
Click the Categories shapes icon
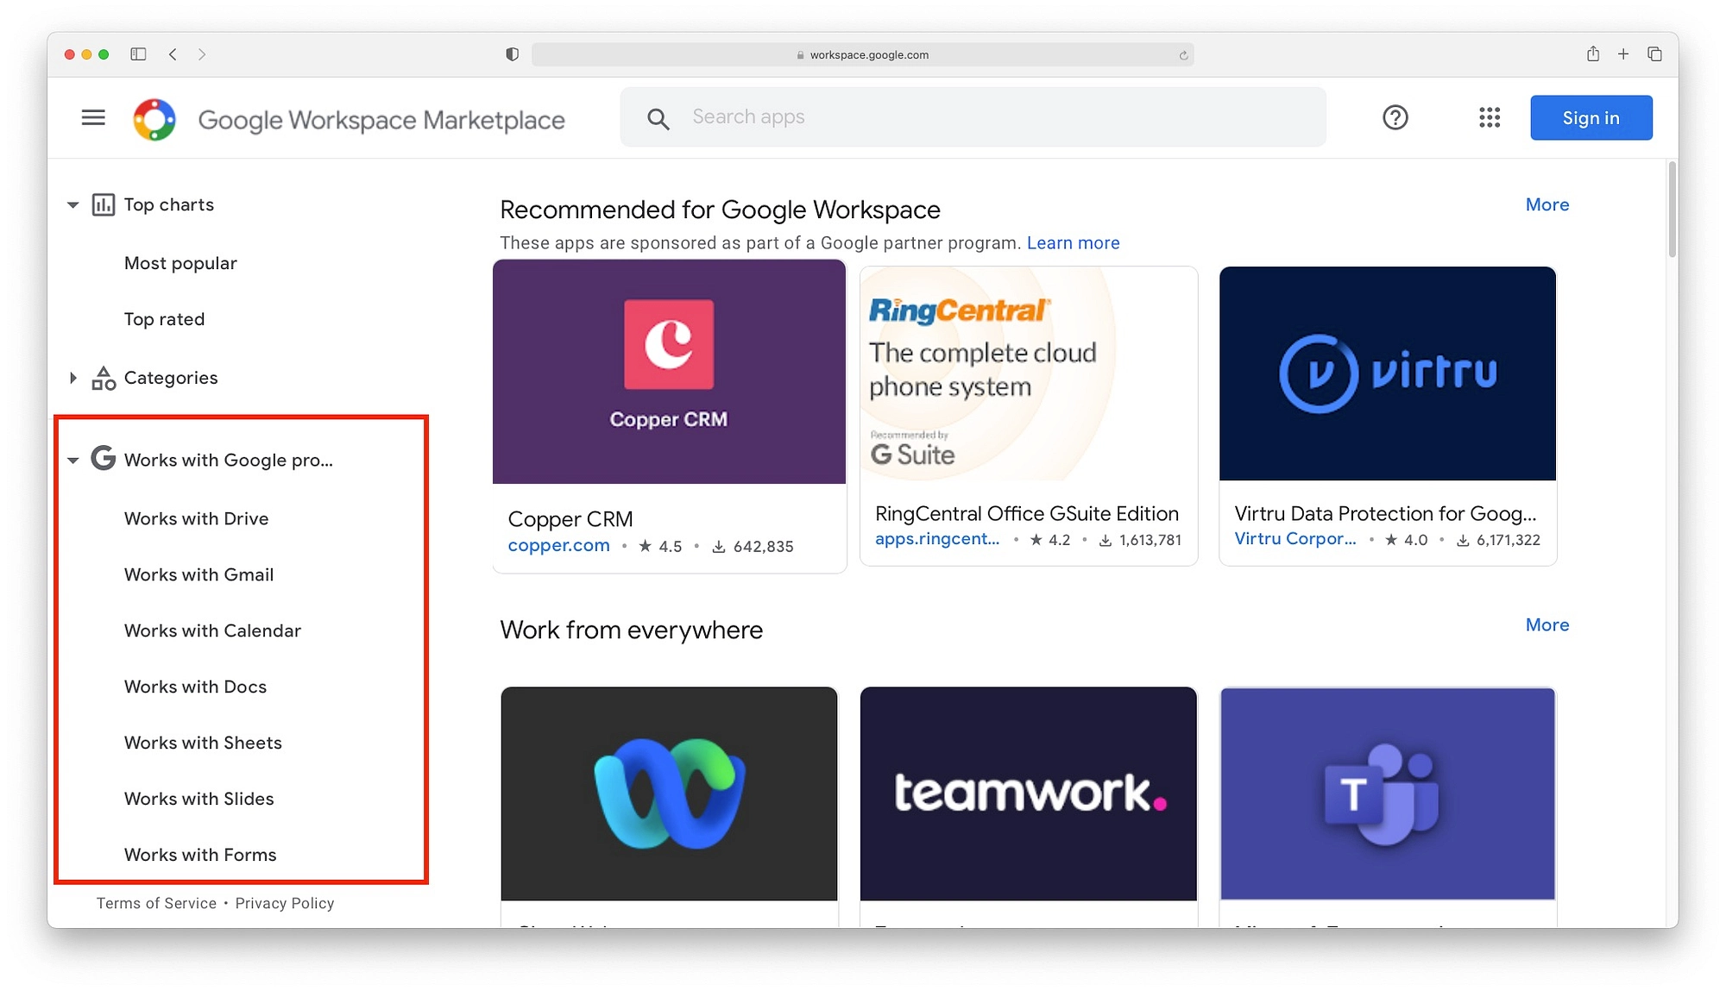click(104, 378)
